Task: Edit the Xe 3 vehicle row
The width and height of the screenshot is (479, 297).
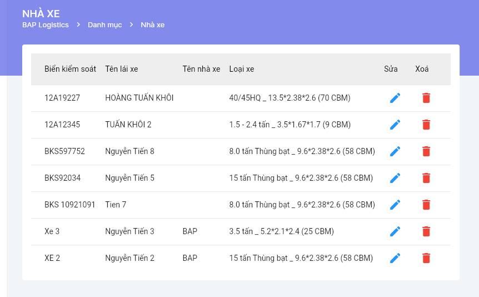Action: tap(395, 231)
